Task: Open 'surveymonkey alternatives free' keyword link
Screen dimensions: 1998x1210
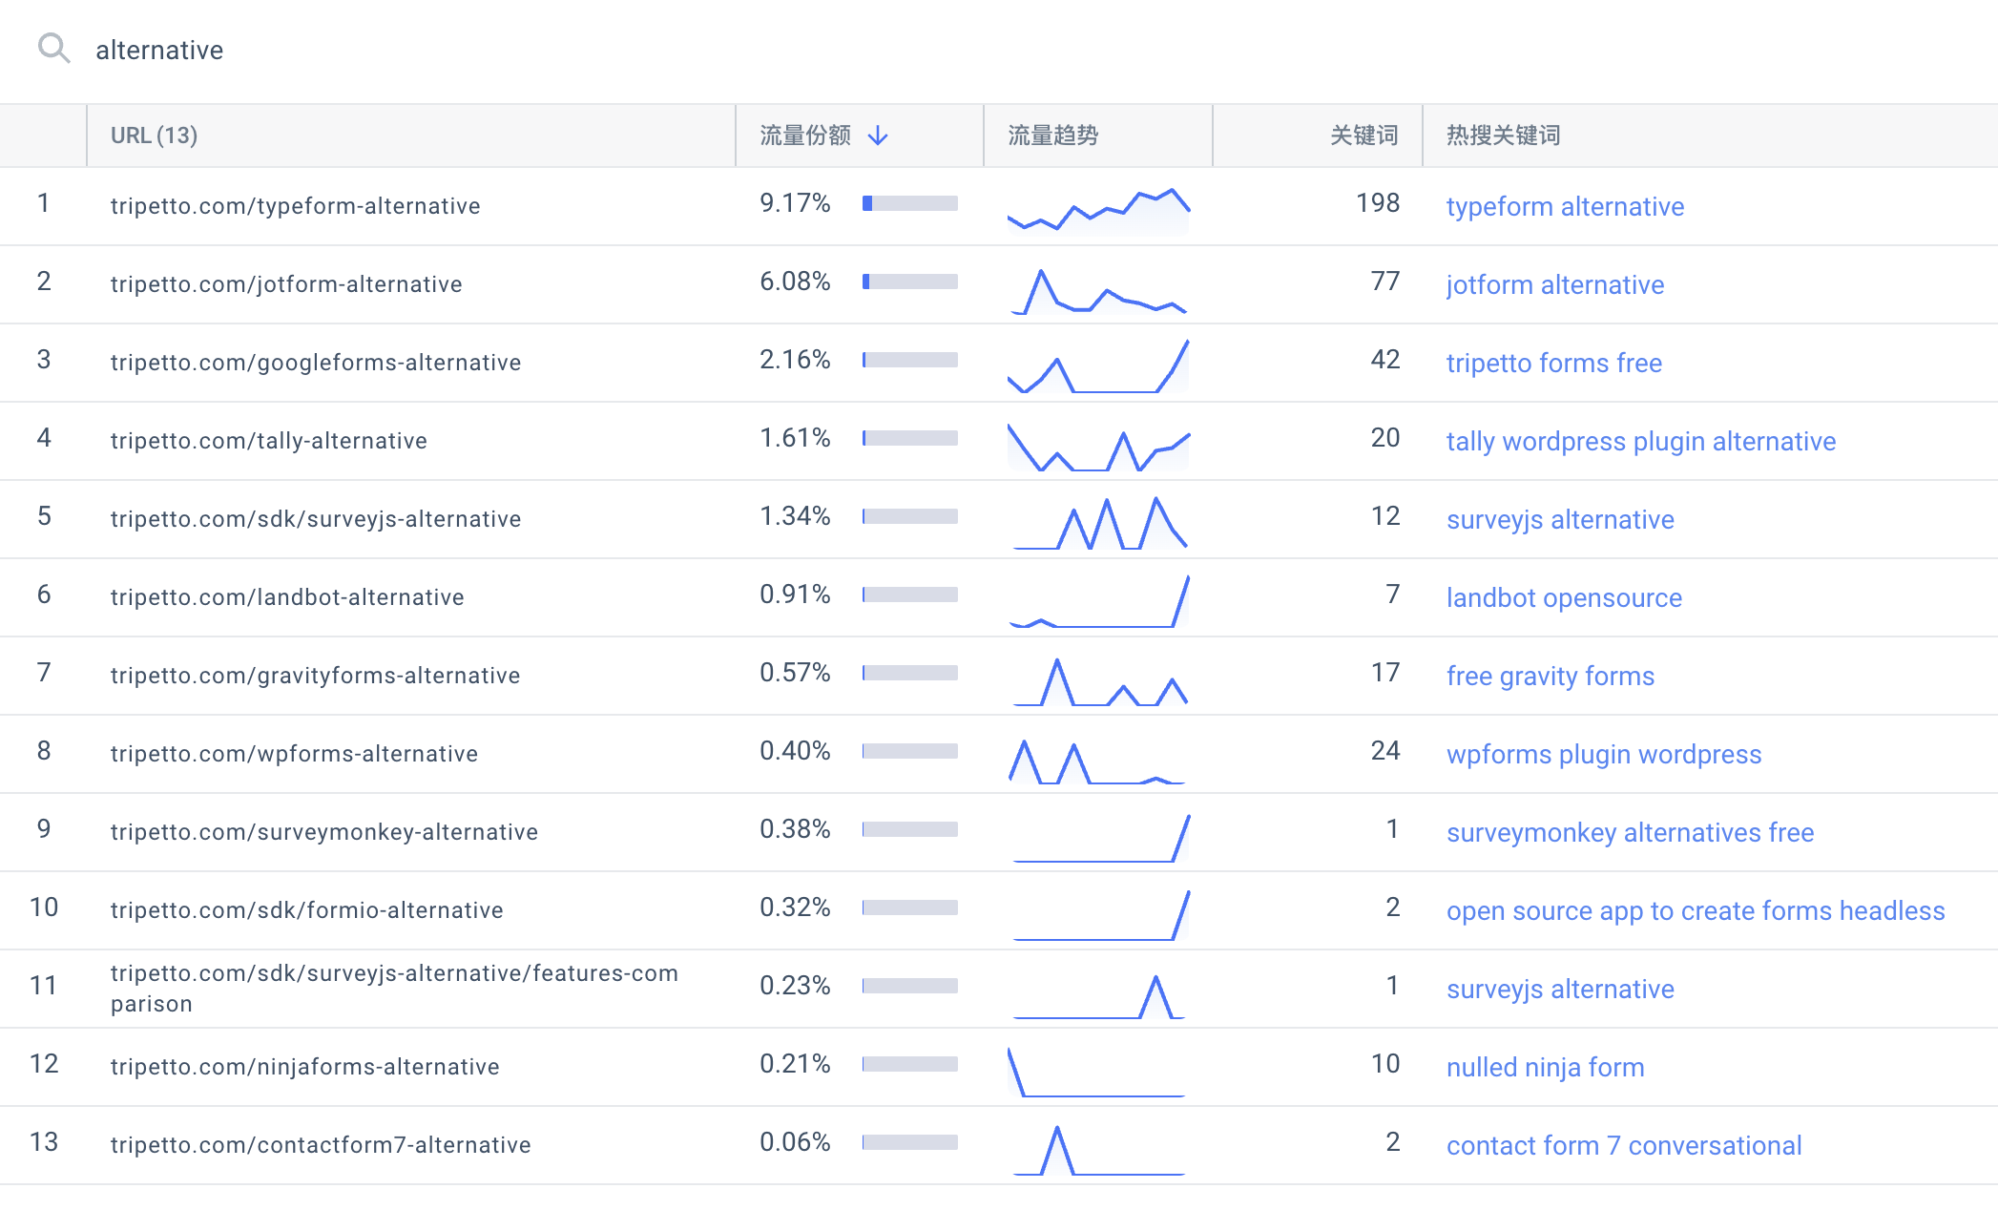Action: pos(1630,832)
